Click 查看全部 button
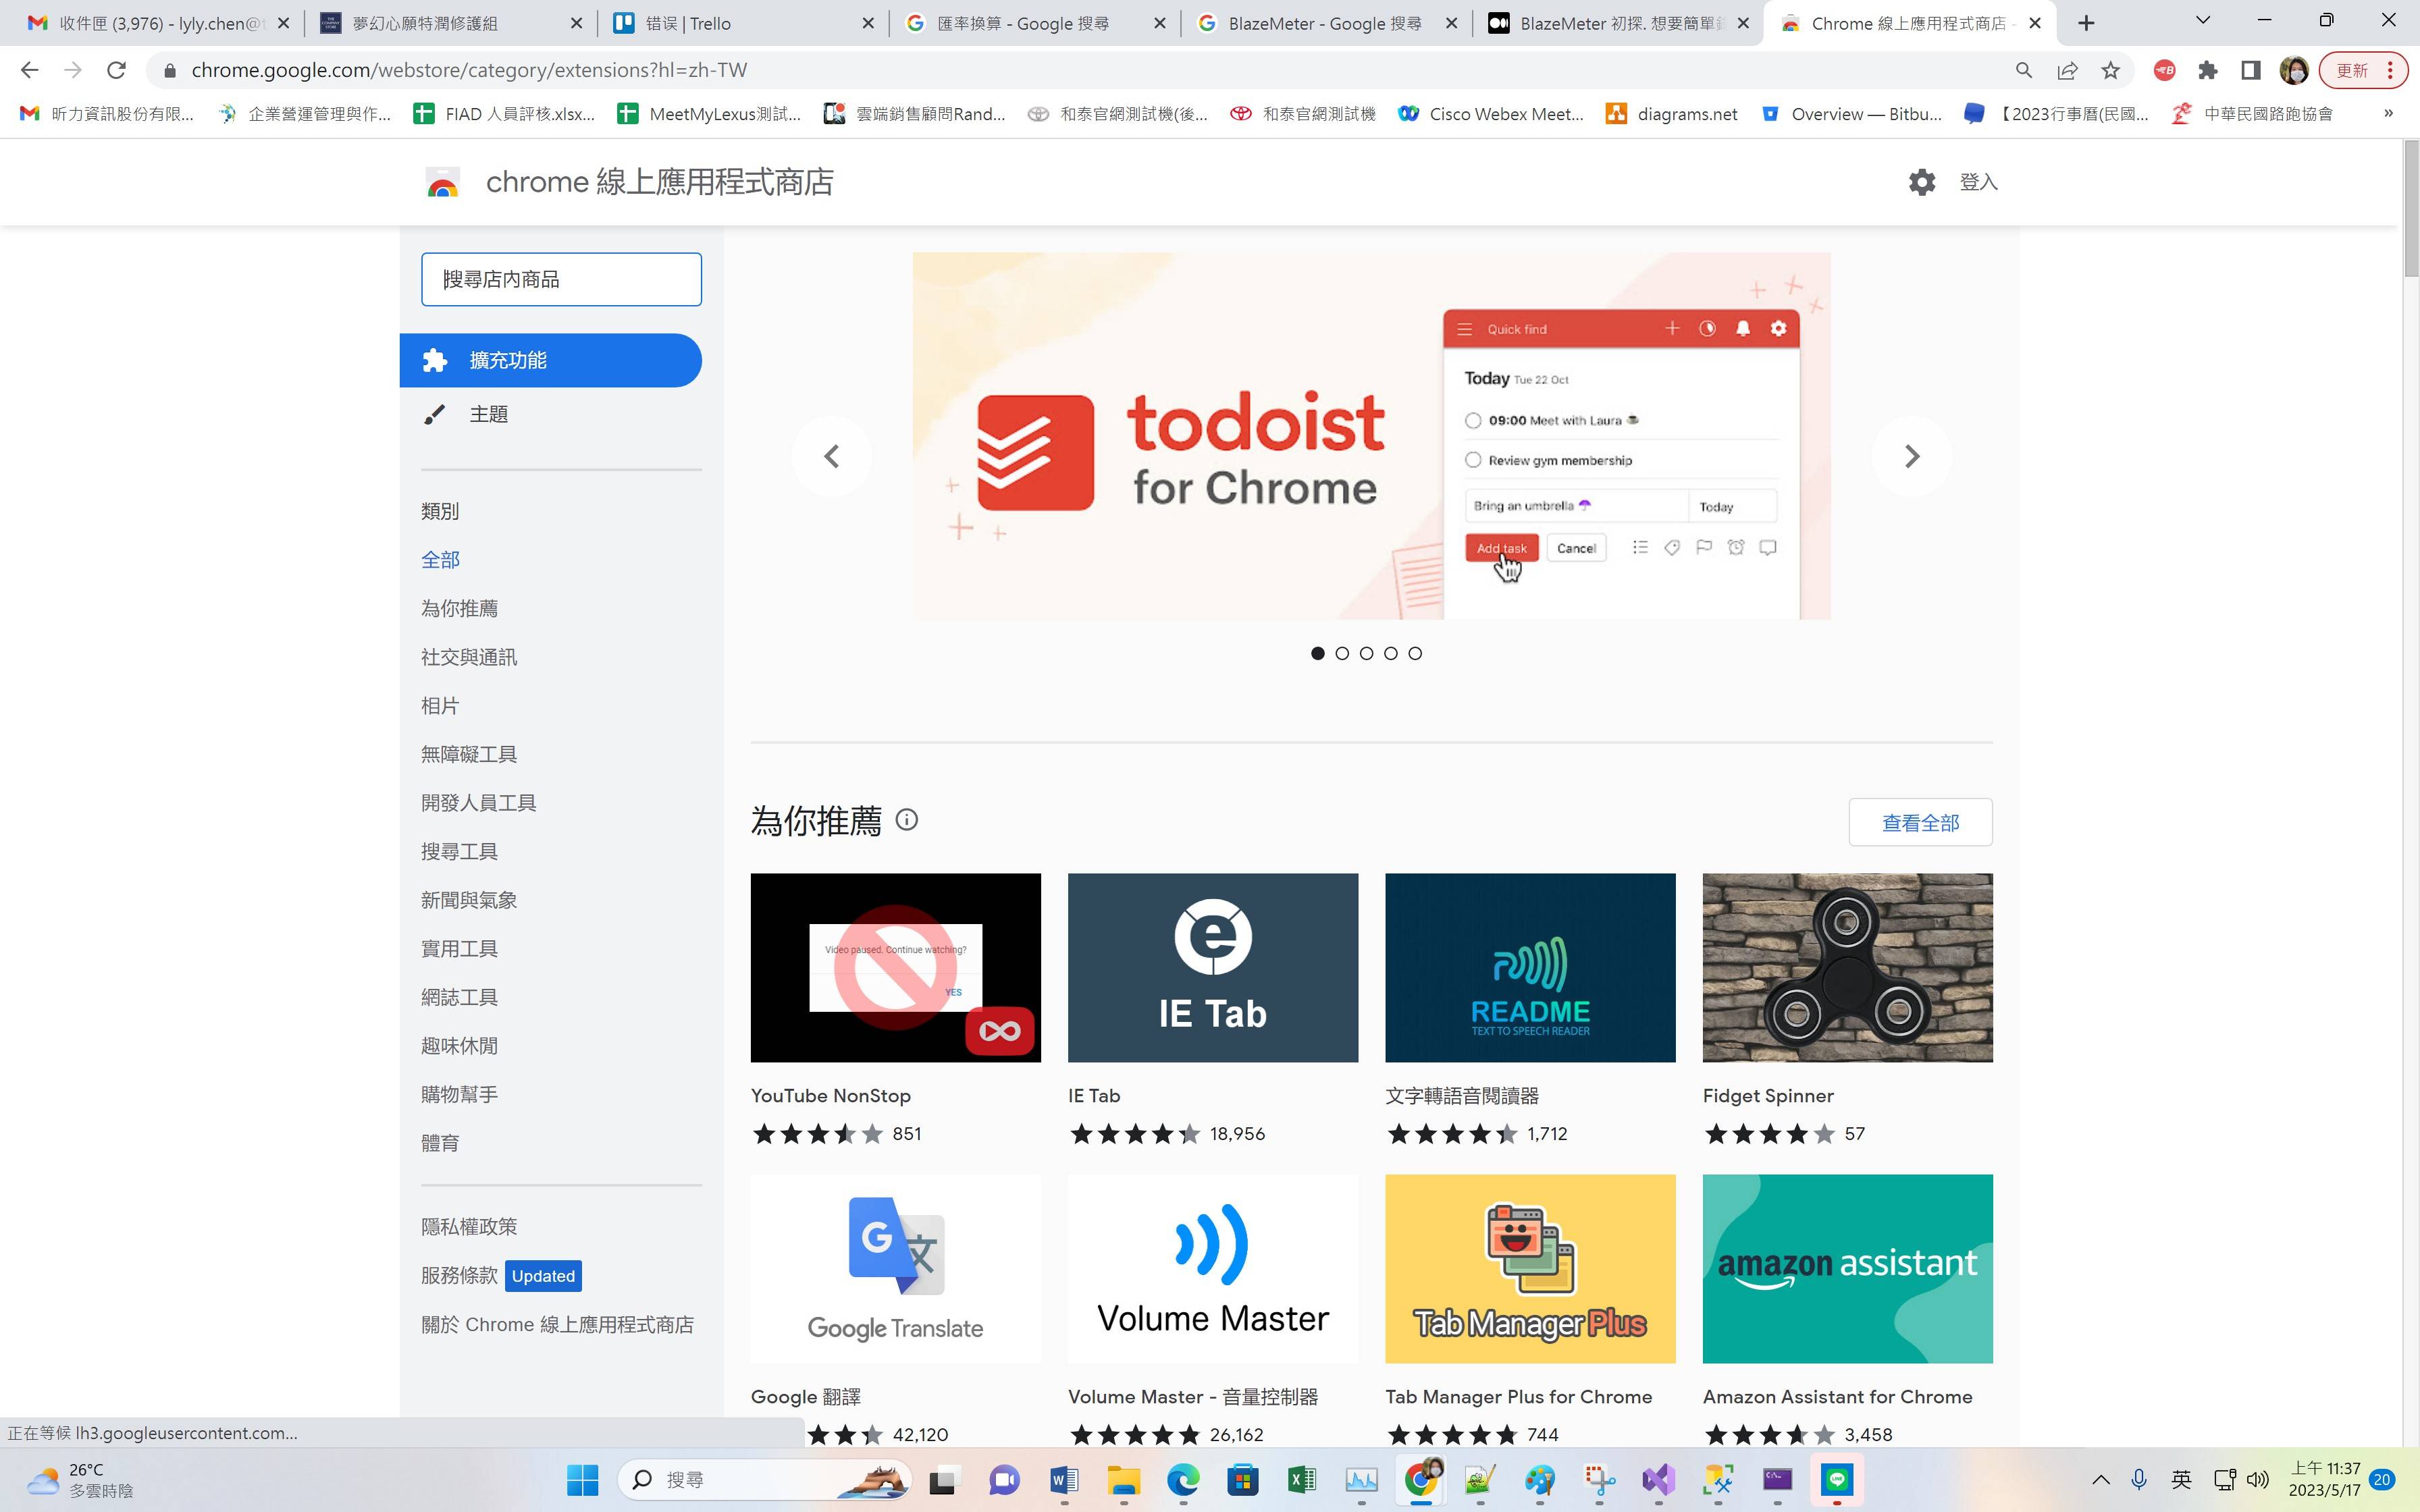Image resolution: width=2420 pixels, height=1512 pixels. click(x=1920, y=822)
